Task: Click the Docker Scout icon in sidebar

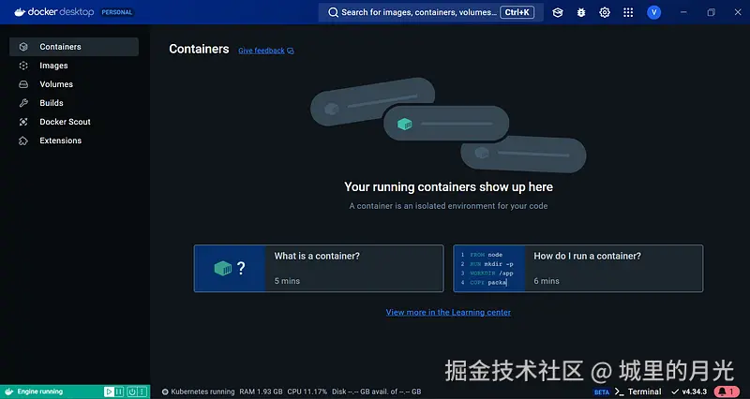Action: pyautogui.click(x=23, y=122)
